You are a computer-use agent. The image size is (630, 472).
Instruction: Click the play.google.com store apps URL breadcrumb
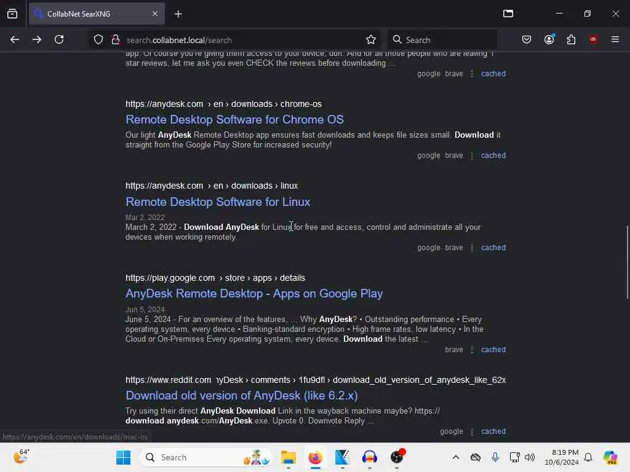(x=215, y=278)
